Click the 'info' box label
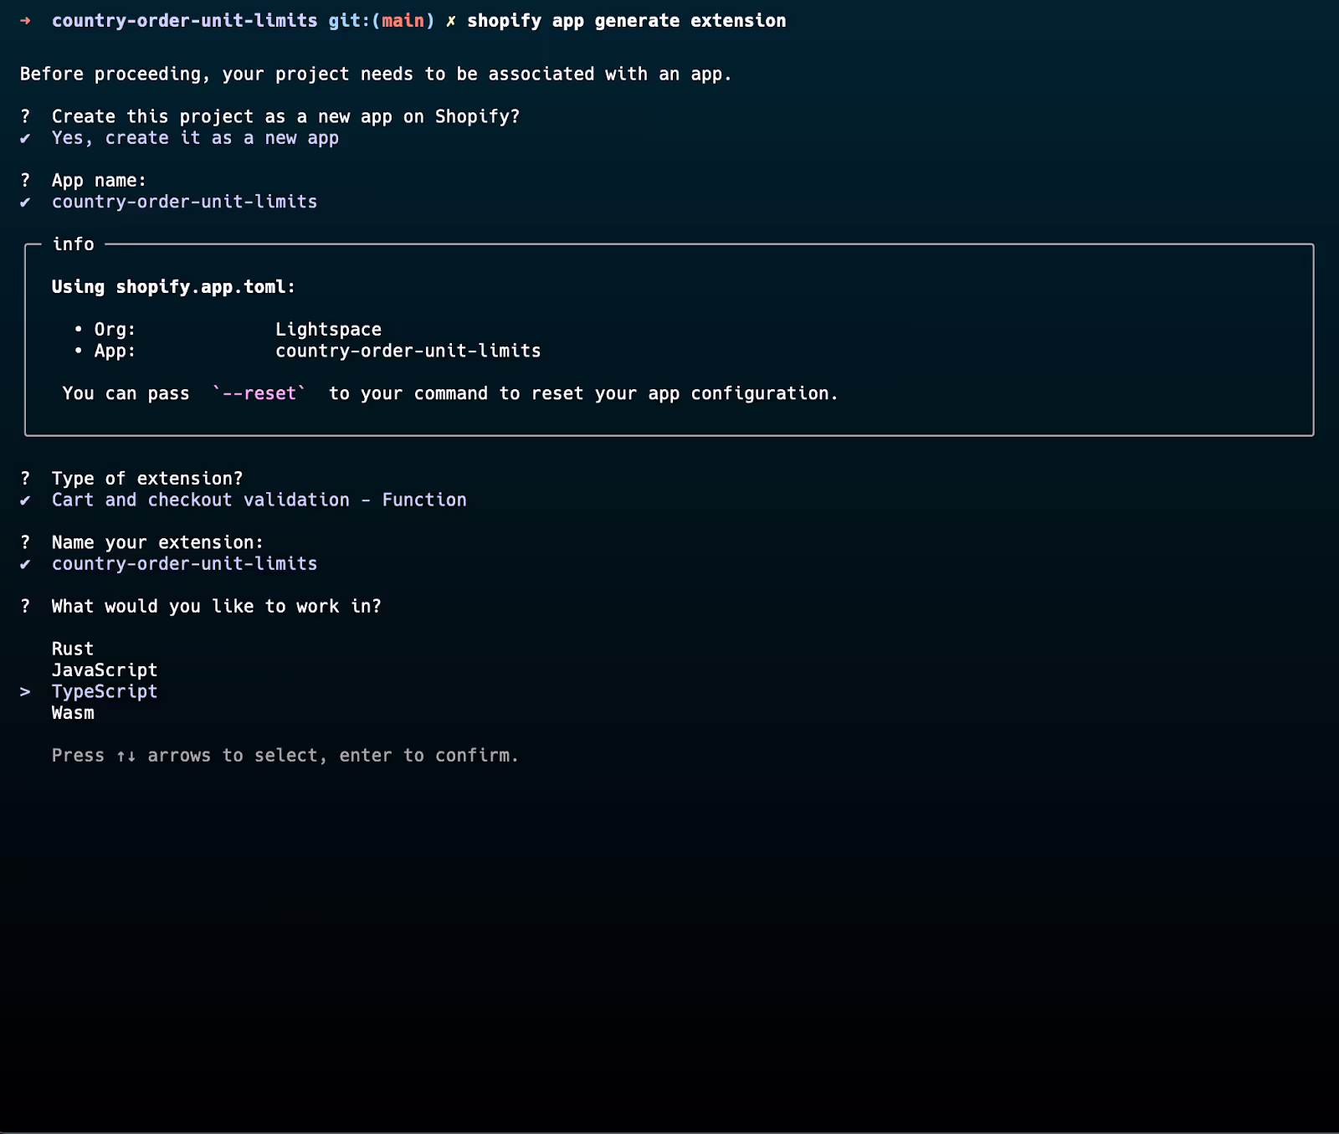1339x1134 pixels. pyautogui.click(x=73, y=244)
